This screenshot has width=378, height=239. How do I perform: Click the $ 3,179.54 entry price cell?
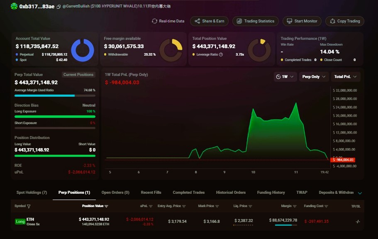(x=178, y=222)
